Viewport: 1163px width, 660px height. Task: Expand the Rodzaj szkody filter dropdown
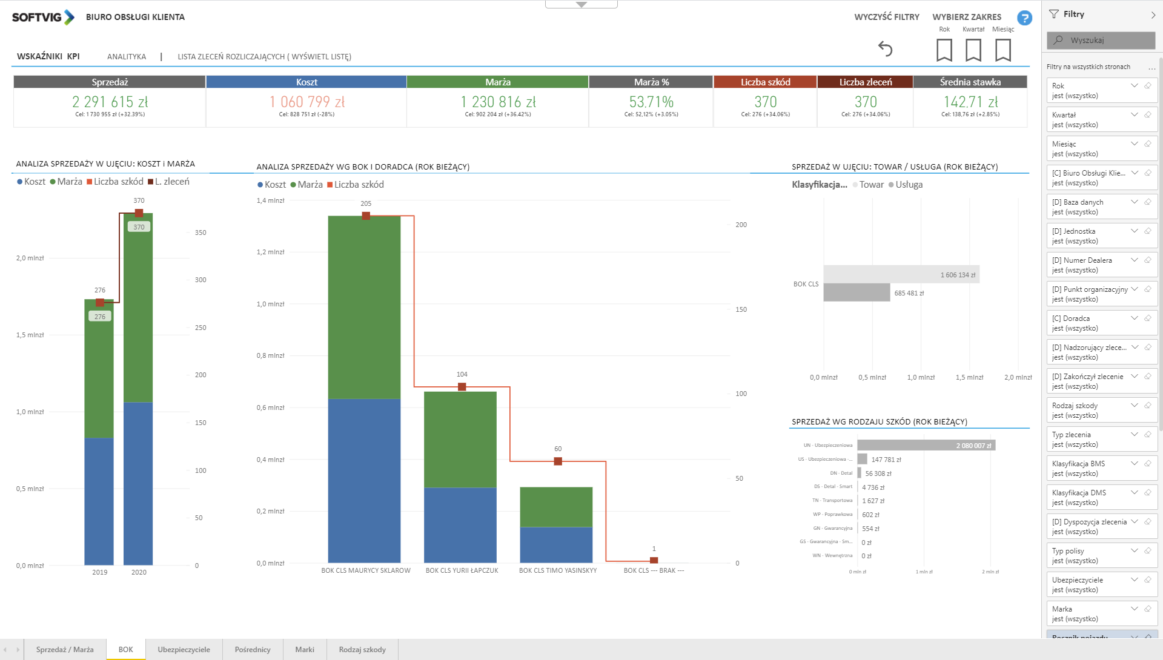coord(1134,406)
